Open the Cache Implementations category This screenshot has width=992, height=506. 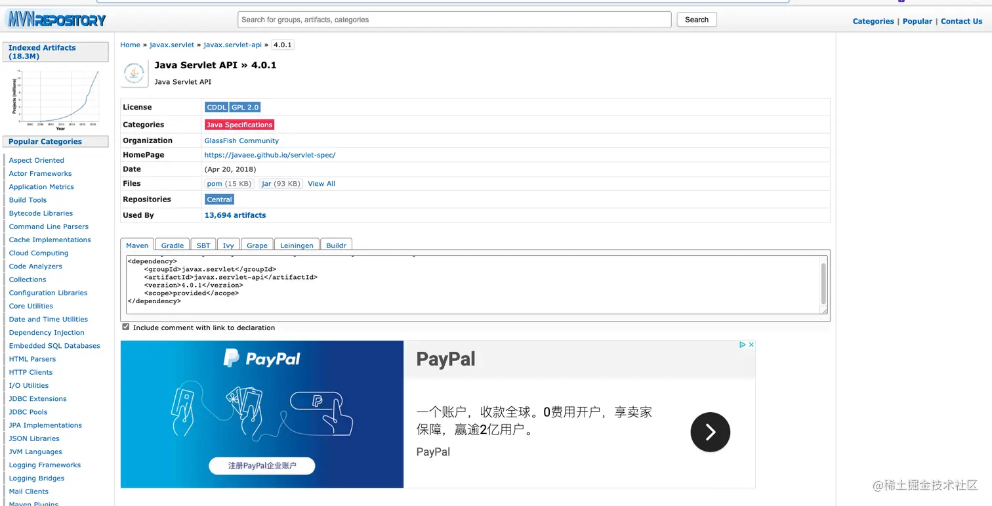tap(50, 240)
